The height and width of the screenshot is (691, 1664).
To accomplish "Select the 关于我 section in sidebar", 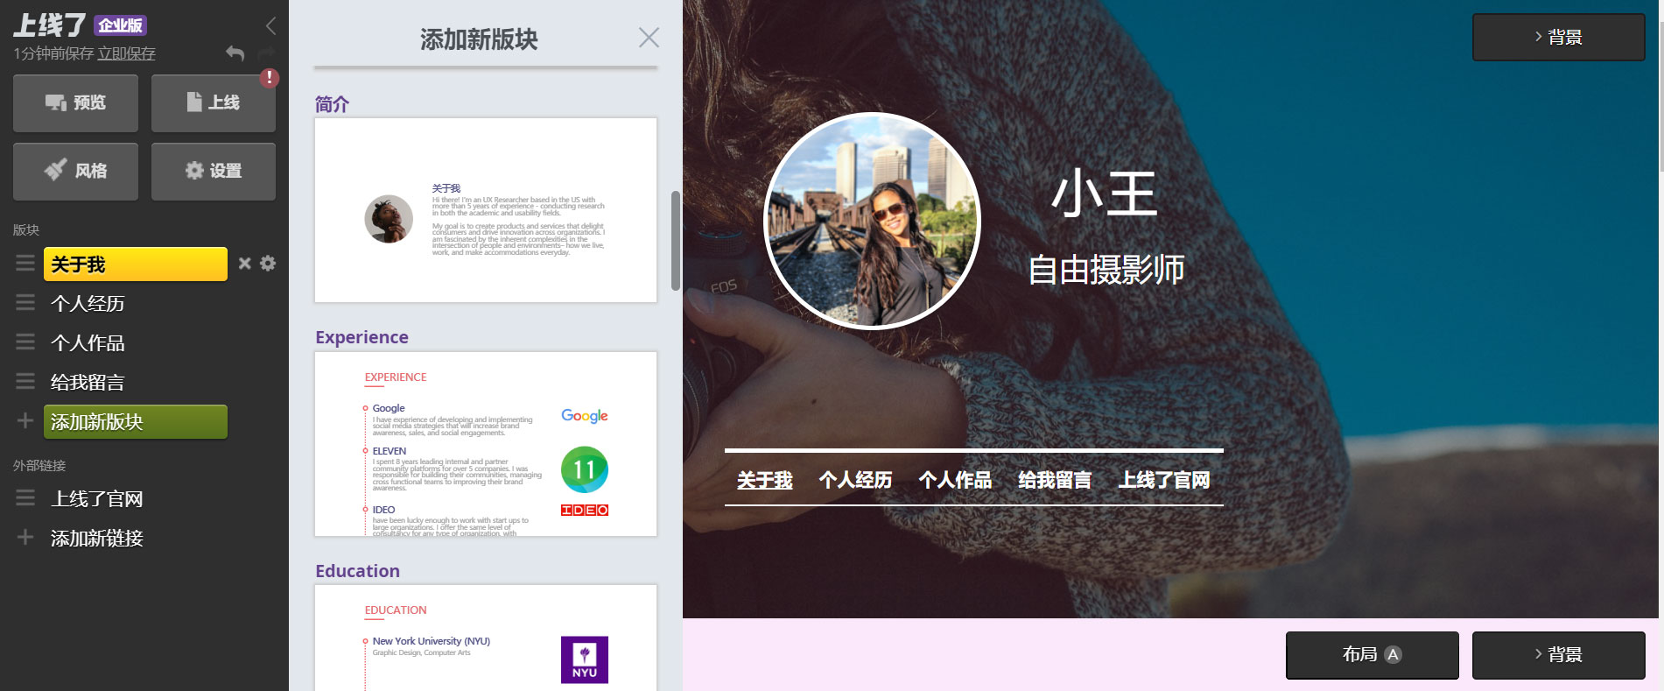I will tap(136, 264).
